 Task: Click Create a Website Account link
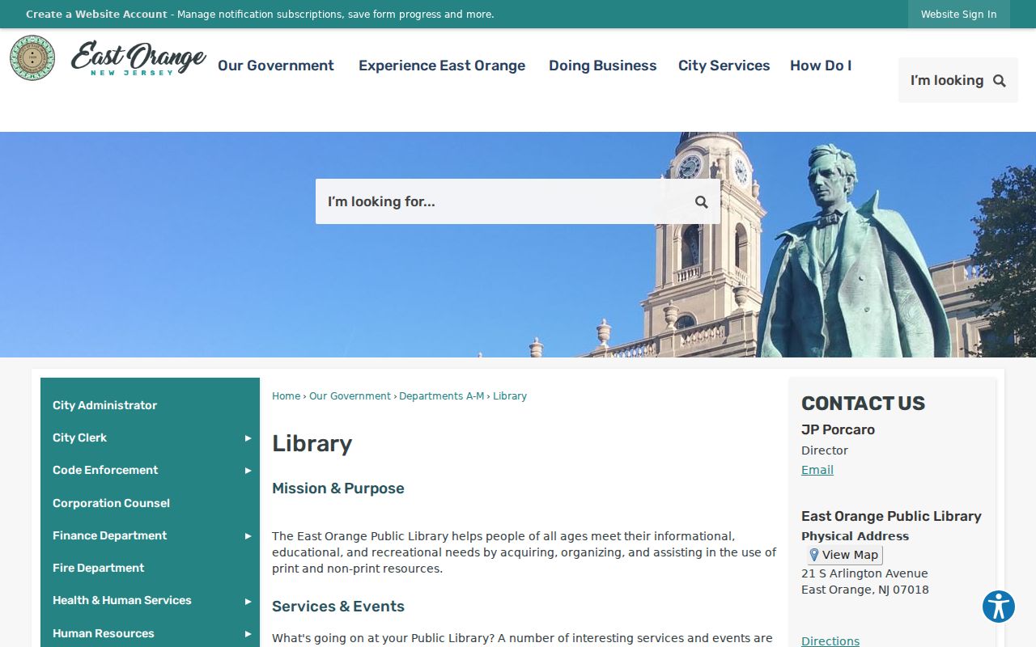96,14
